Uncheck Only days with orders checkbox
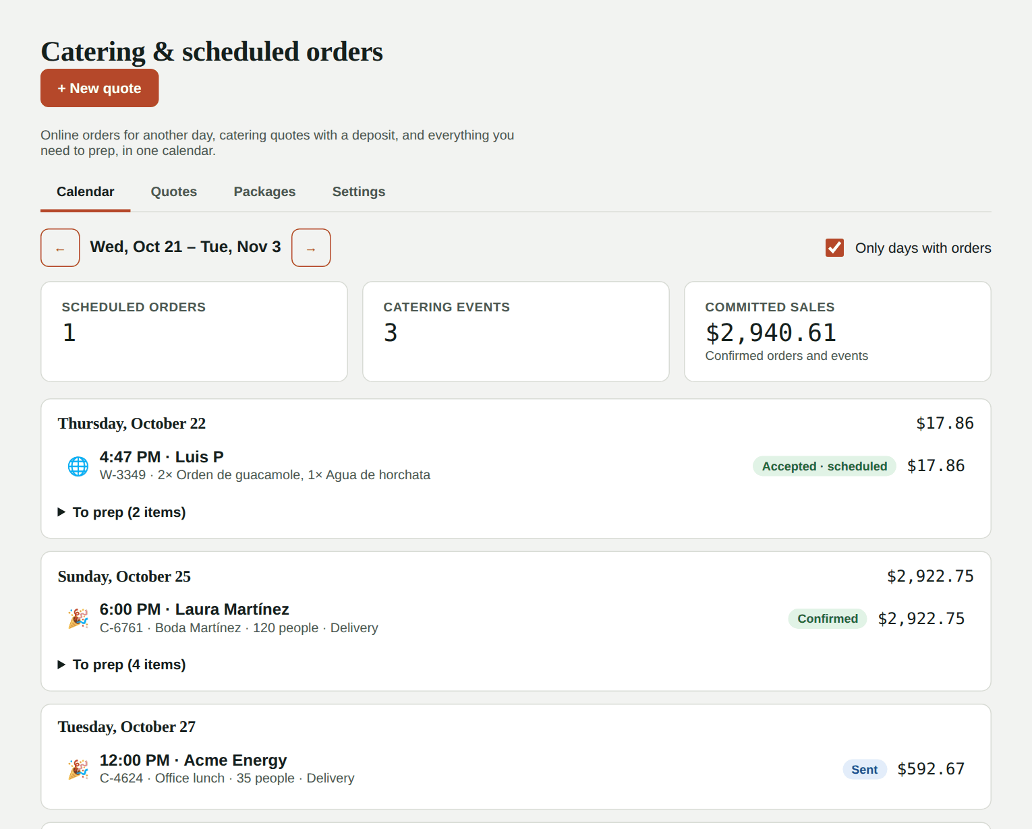The height and width of the screenshot is (829, 1032). point(834,248)
